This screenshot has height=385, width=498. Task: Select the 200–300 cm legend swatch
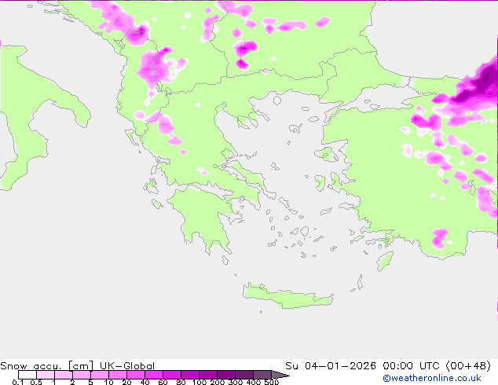point(226,375)
